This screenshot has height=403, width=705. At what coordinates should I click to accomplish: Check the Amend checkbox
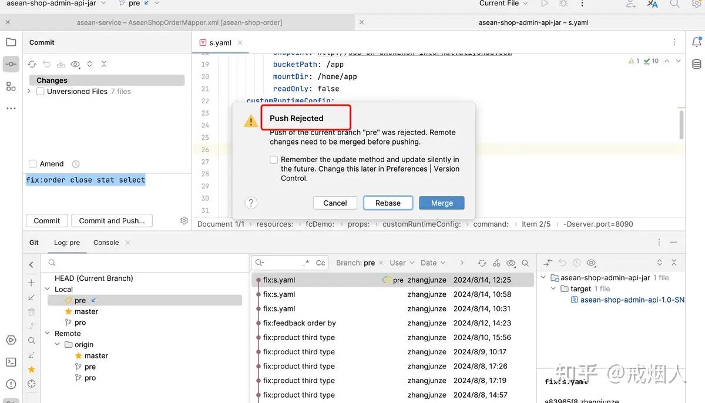33,163
